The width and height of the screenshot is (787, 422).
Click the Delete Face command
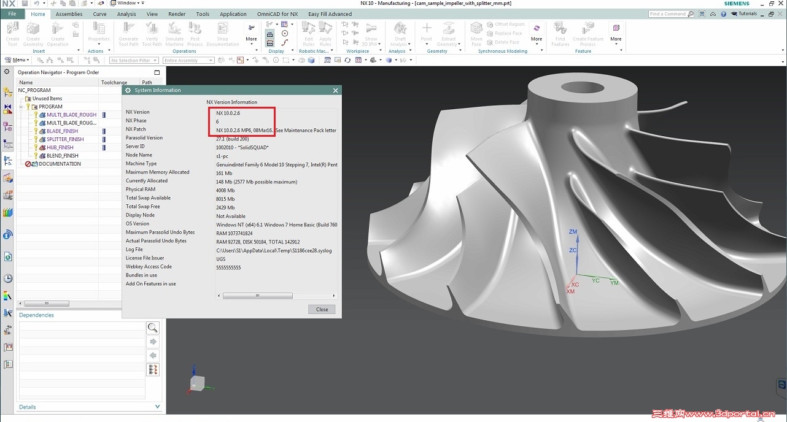(503, 42)
